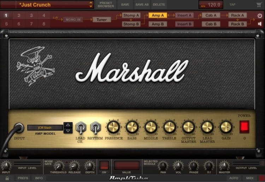Select signal routing configuration 1
This screenshot has width=265, height=182.
pos(6,16)
